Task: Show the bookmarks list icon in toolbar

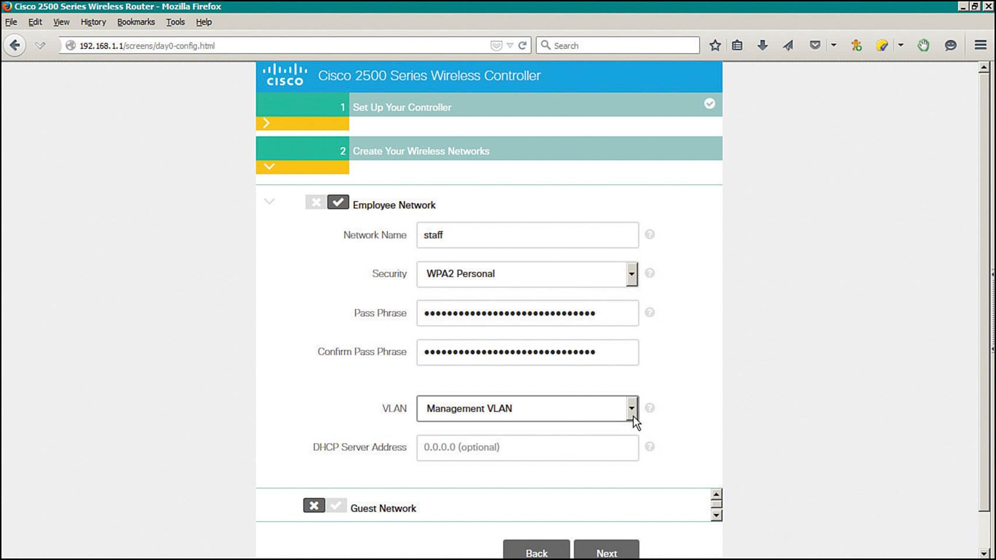Action: tap(738, 45)
